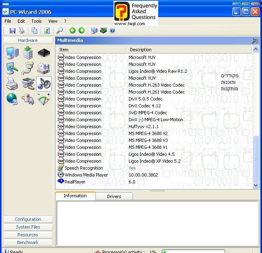Expand the Configuration category

[x=28, y=219]
